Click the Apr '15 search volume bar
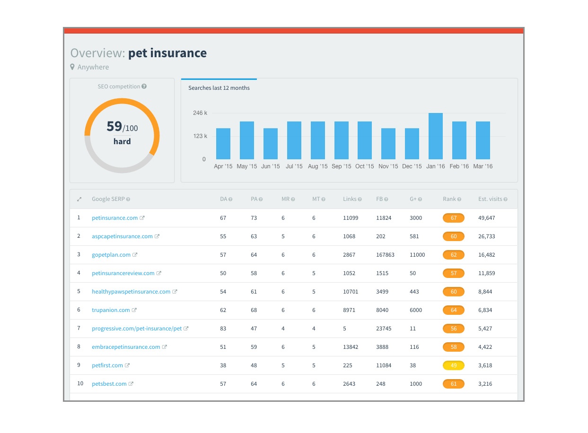Screen dimensions: 588x433 point(223,144)
